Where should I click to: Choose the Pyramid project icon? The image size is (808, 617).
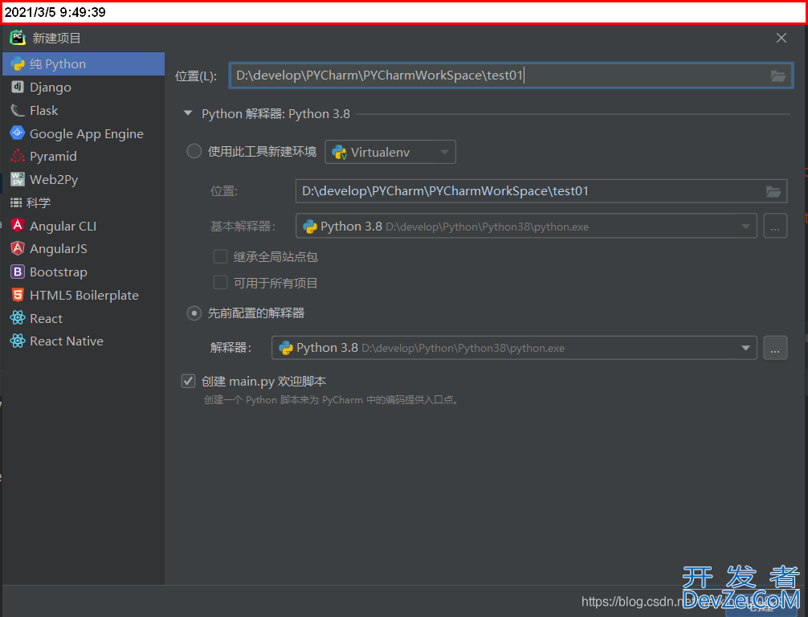[x=18, y=156]
